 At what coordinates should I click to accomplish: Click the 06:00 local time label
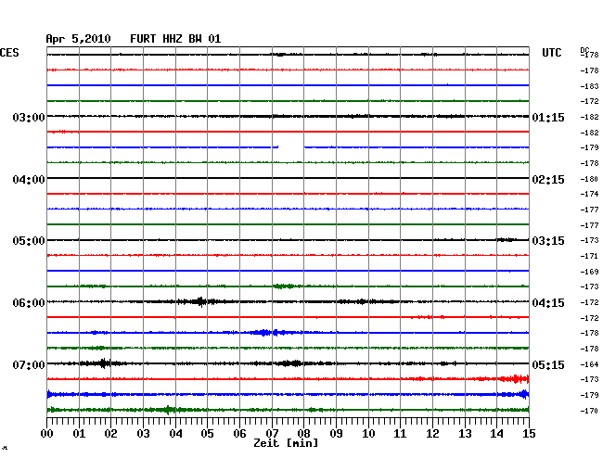pyautogui.click(x=29, y=303)
